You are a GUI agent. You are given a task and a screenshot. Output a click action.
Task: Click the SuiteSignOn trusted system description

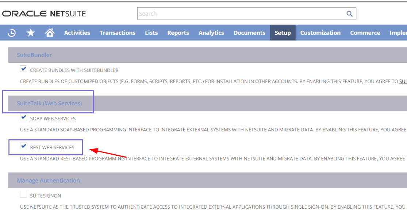214,207
